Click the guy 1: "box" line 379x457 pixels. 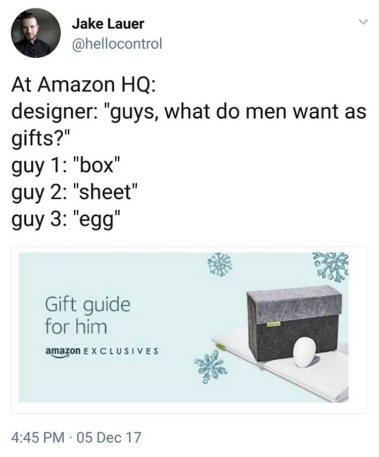tap(66, 165)
